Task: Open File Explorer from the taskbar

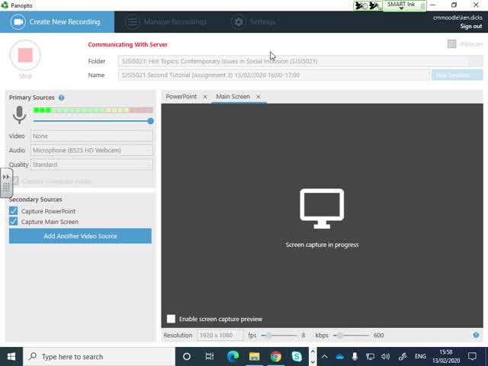Action: (x=254, y=356)
